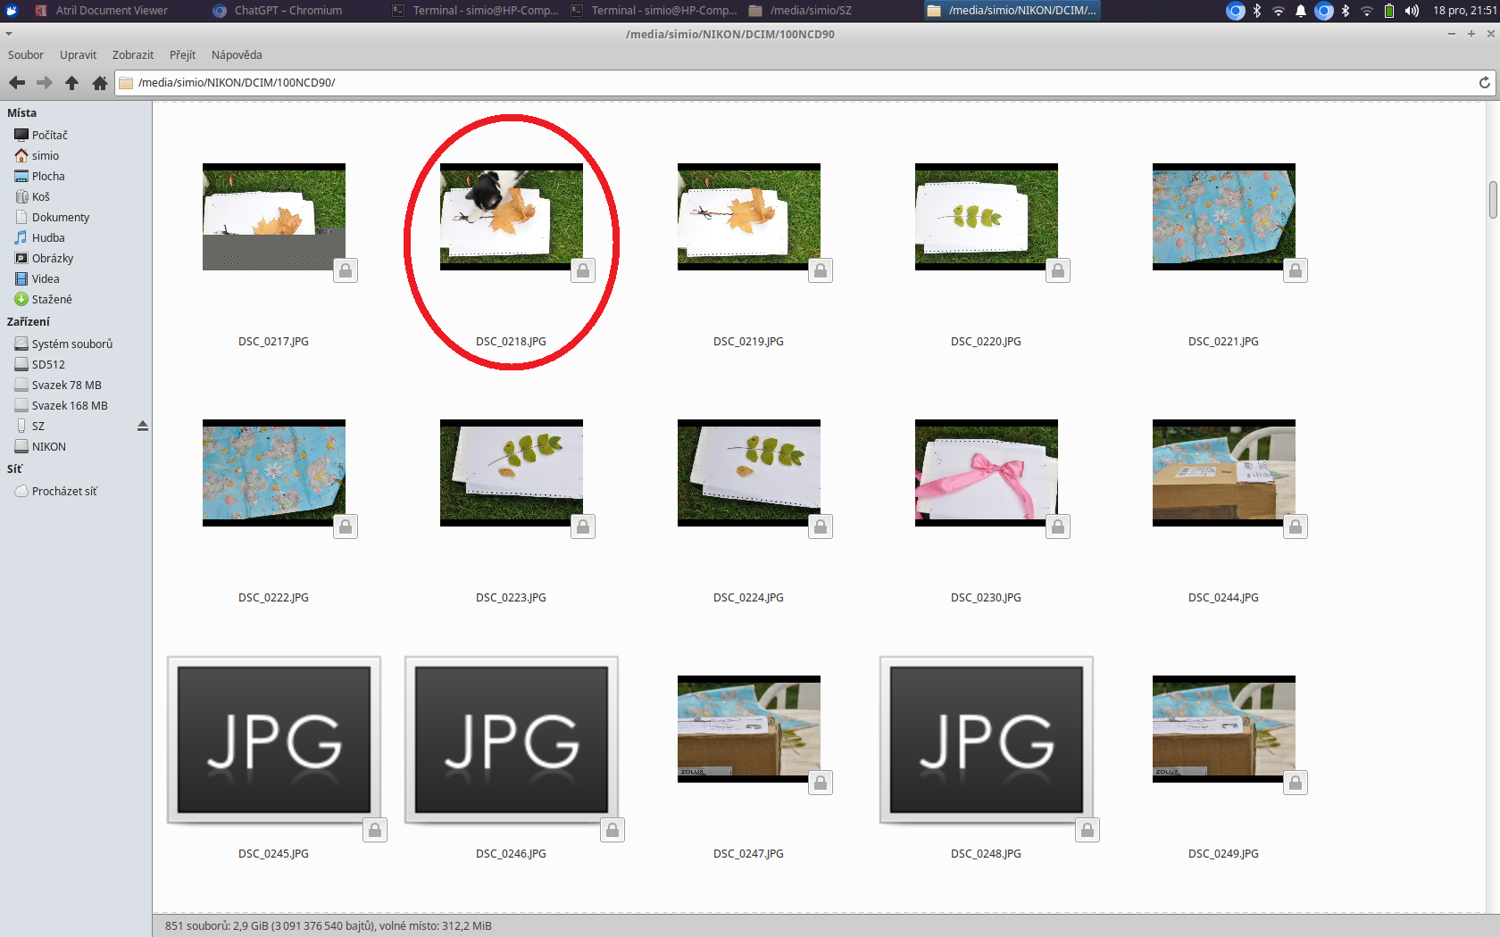Expand the sidebar panel dropdown arrow
This screenshot has height=937, width=1500.
tap(9, 34)
